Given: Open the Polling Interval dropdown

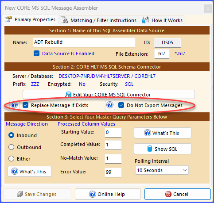Looking at the screenshot, I should coord(162,170).
